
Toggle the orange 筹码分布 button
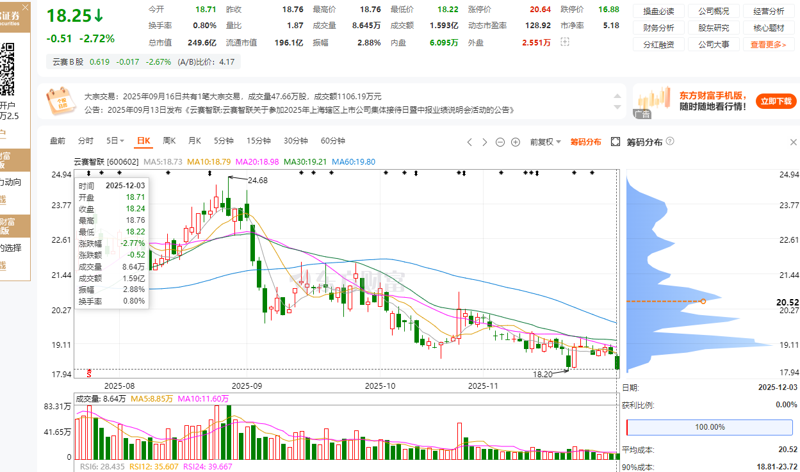[x=585, y=142]
